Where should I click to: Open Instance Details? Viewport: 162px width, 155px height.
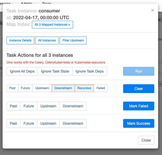point(20,40)
